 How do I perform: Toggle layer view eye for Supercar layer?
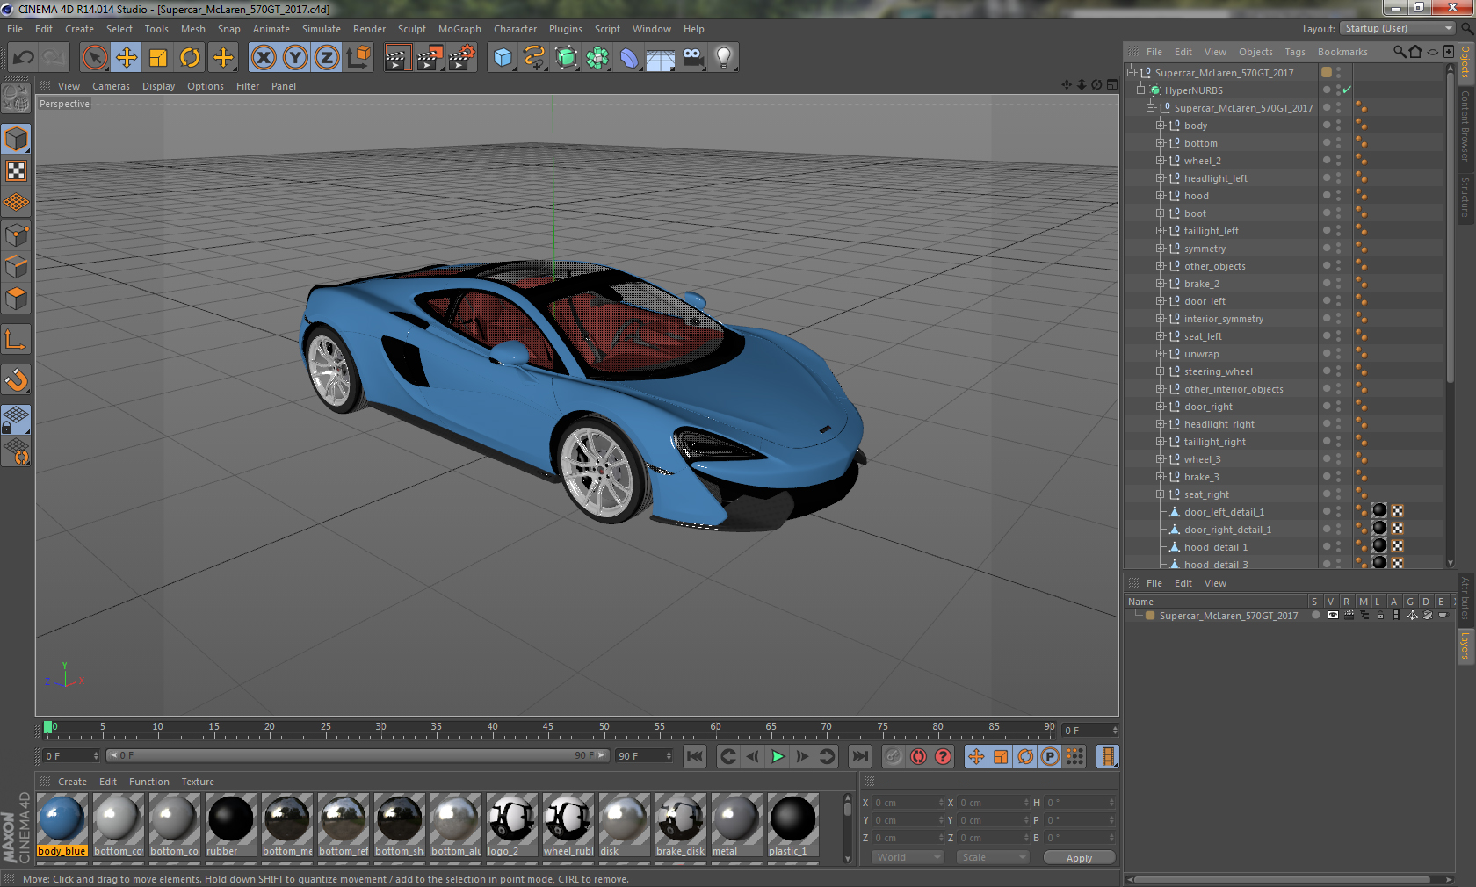1333,616
